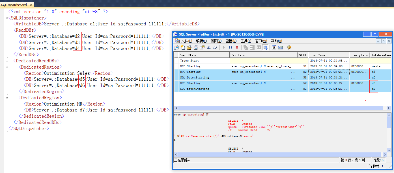Open Database Engine Tuning Advisor icon
Viewport: 394px width, 173px height.
click(x=274, y=47)
